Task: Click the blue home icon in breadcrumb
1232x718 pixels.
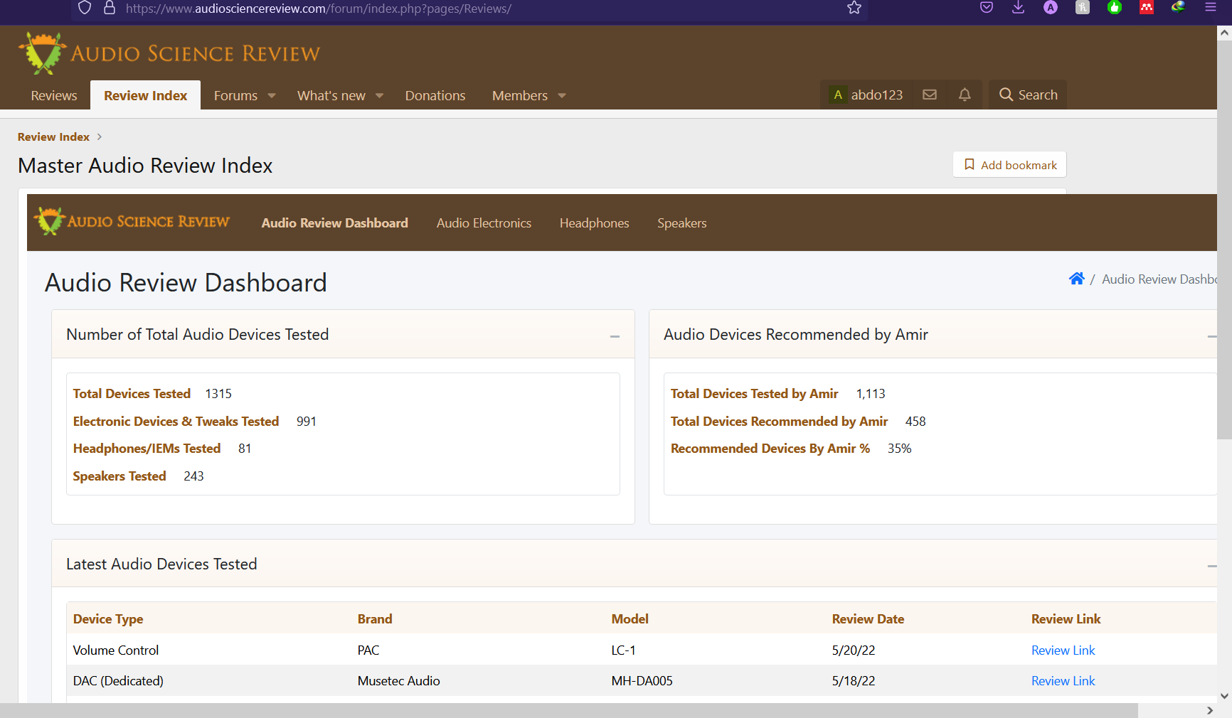Action: tap(1076, 279)
